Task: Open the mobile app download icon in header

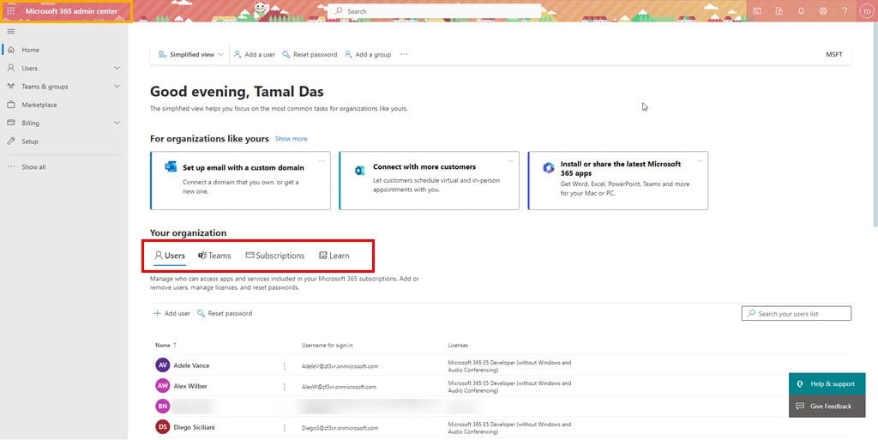Action: [779, 11]
